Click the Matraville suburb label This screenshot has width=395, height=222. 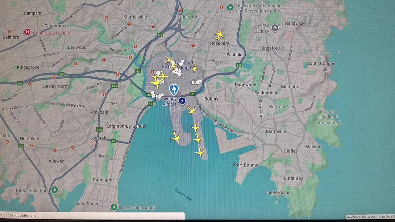[x=276, y=131]
